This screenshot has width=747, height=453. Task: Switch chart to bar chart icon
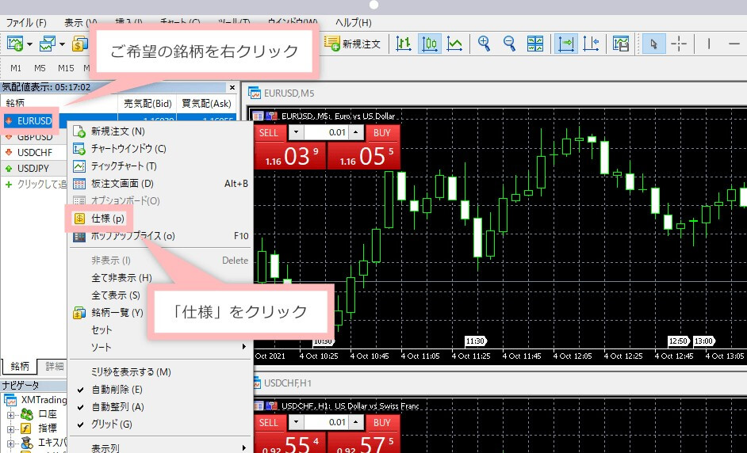point(404,44)
